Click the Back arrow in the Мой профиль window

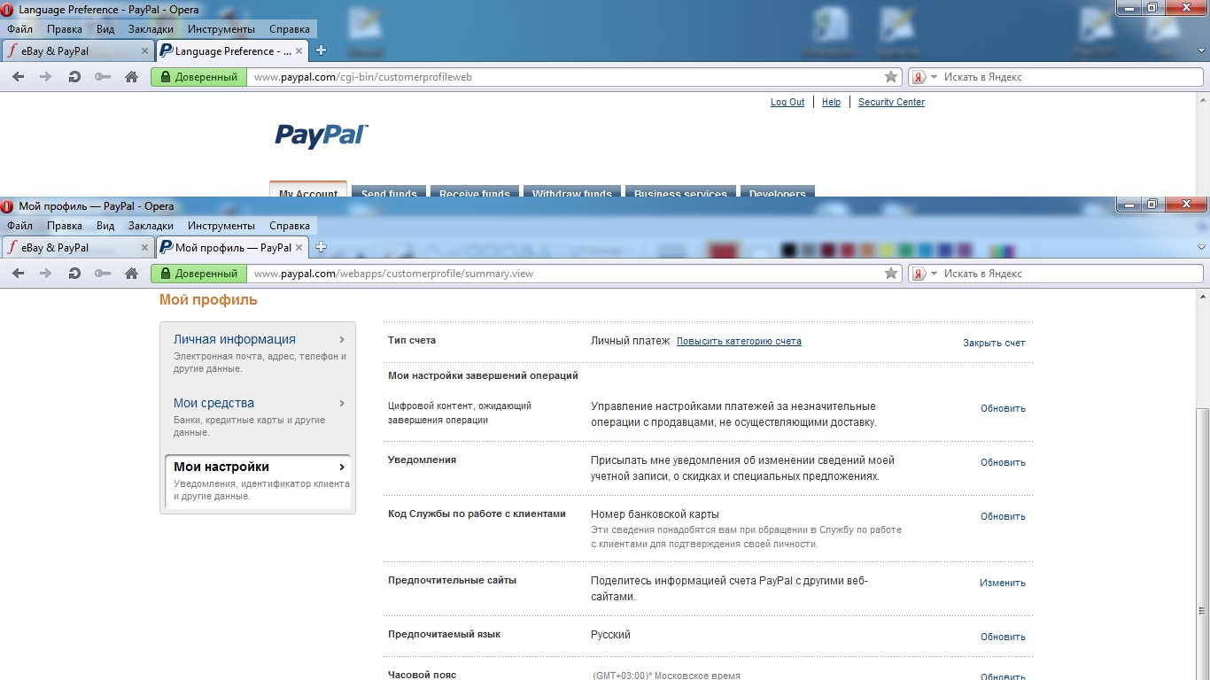(x=18, y=274)
